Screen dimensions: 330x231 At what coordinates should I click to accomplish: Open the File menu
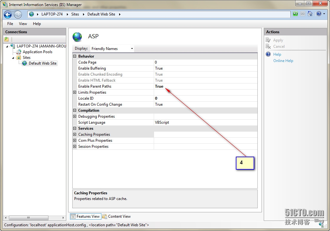coord(10,24)
